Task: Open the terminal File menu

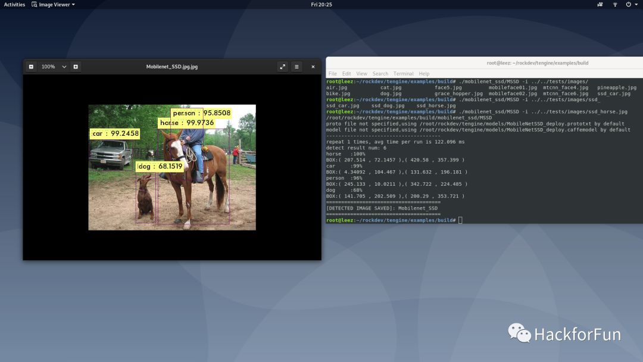Action: (x=333, y=74)
